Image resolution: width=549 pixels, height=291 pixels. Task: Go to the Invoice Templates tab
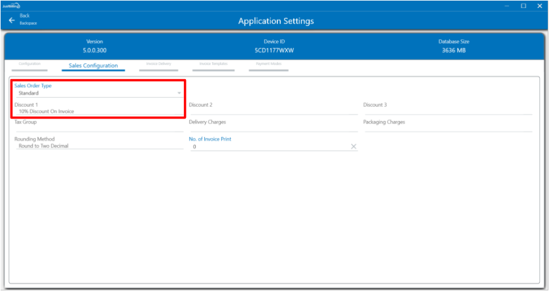point(213,65)
